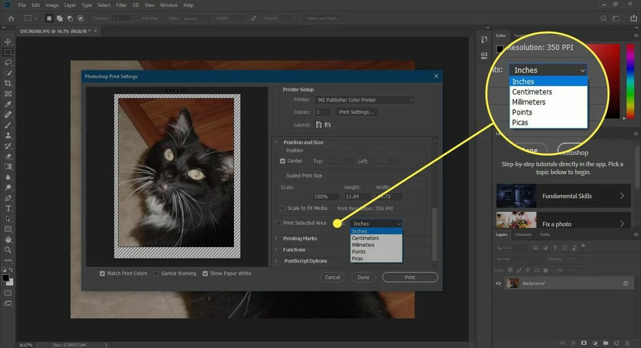Image resolution: width=641 pixels, height=348 pixels.
Task: Open search in the options bar
Action: (x=604, y=18)
